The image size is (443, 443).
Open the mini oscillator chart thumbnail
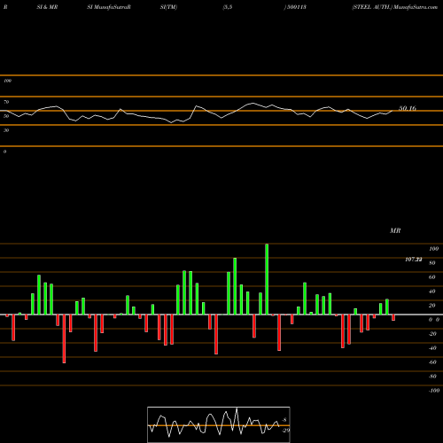[219, 424]
